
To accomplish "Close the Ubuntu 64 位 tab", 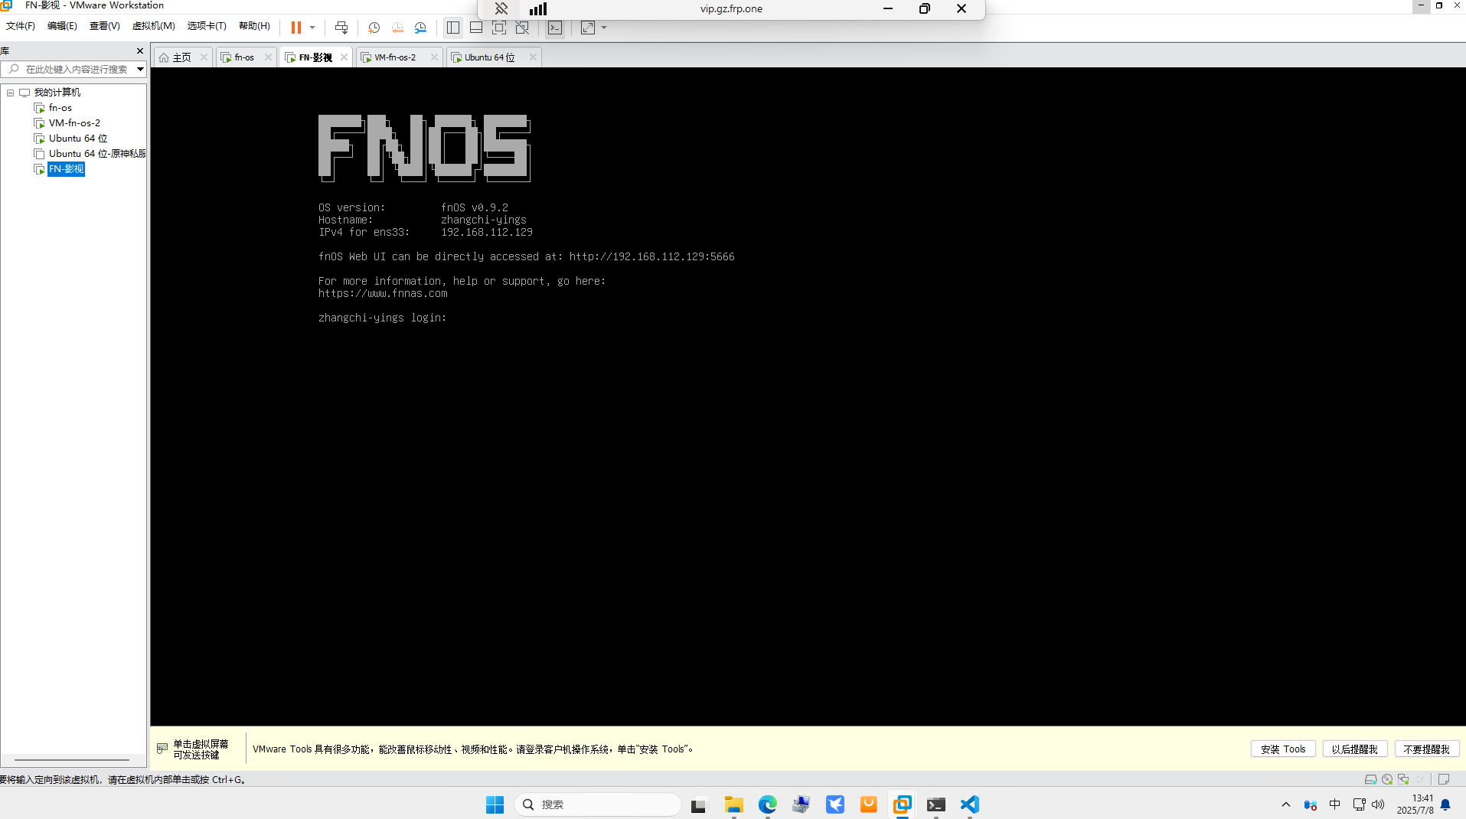I will coord(533,57).
